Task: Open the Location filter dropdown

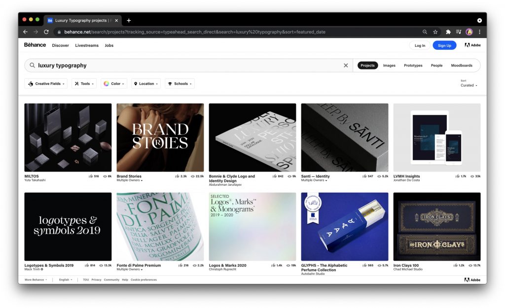Action: pyautogui.click(x=145, y=84)
